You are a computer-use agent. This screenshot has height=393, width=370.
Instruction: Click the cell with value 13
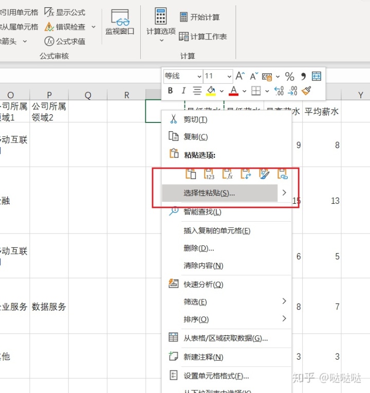tap(322, 201)
